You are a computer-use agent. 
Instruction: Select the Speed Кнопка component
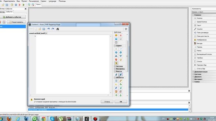tap(205, 22)
